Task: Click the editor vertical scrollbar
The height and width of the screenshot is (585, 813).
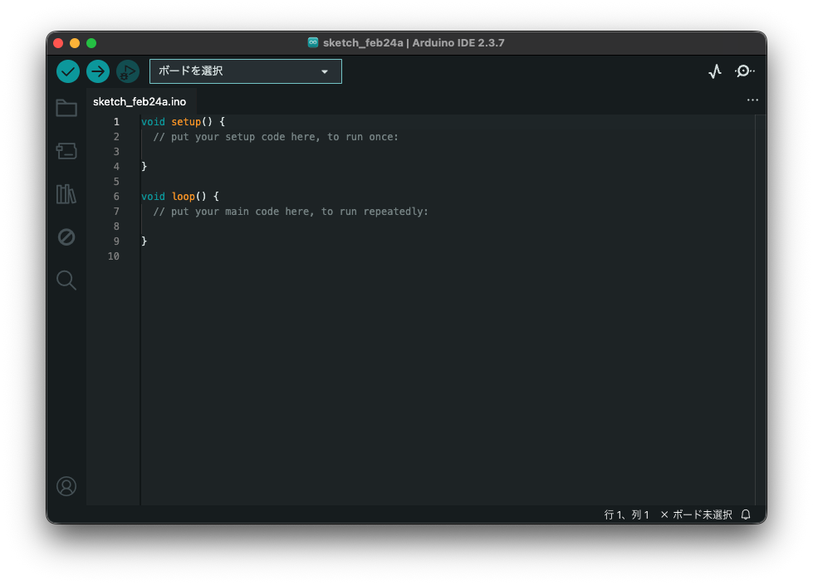Action: click(759, 307)
